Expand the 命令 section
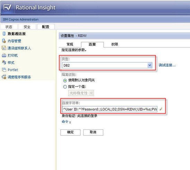 [x=66, y=122]
